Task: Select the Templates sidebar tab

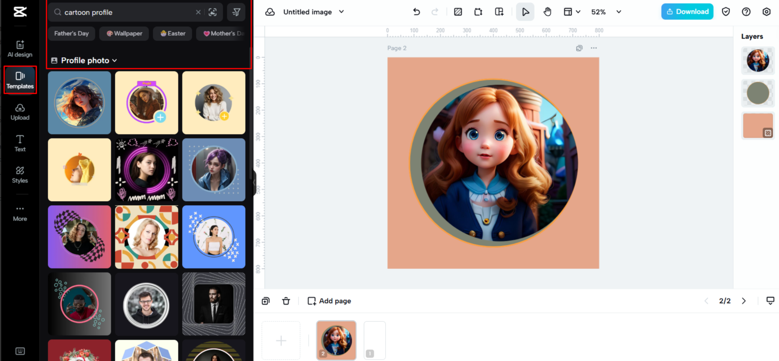Action: (20, 80)
